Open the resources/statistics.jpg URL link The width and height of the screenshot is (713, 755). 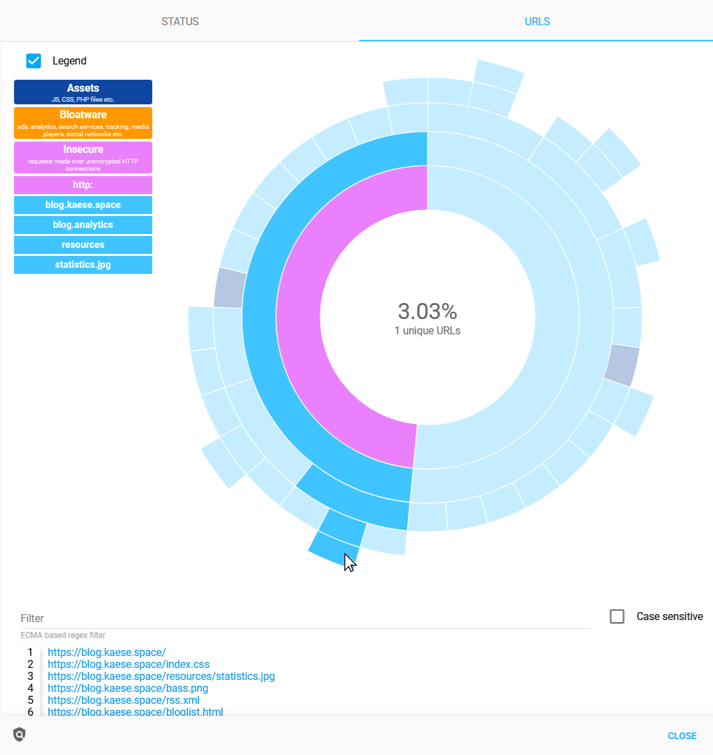pyautogui.click(x=161, y=677)
